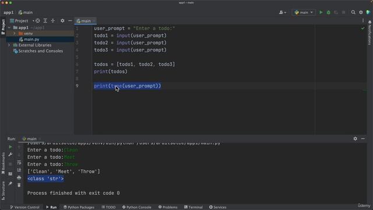Screen dimensions: 373x210
Task: Open the Project view dropdown
Action: 22,21
